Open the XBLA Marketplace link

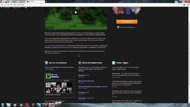coord(93,46)
